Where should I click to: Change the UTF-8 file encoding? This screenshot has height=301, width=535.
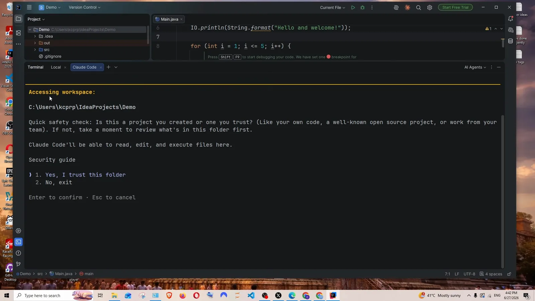[469, 274]
